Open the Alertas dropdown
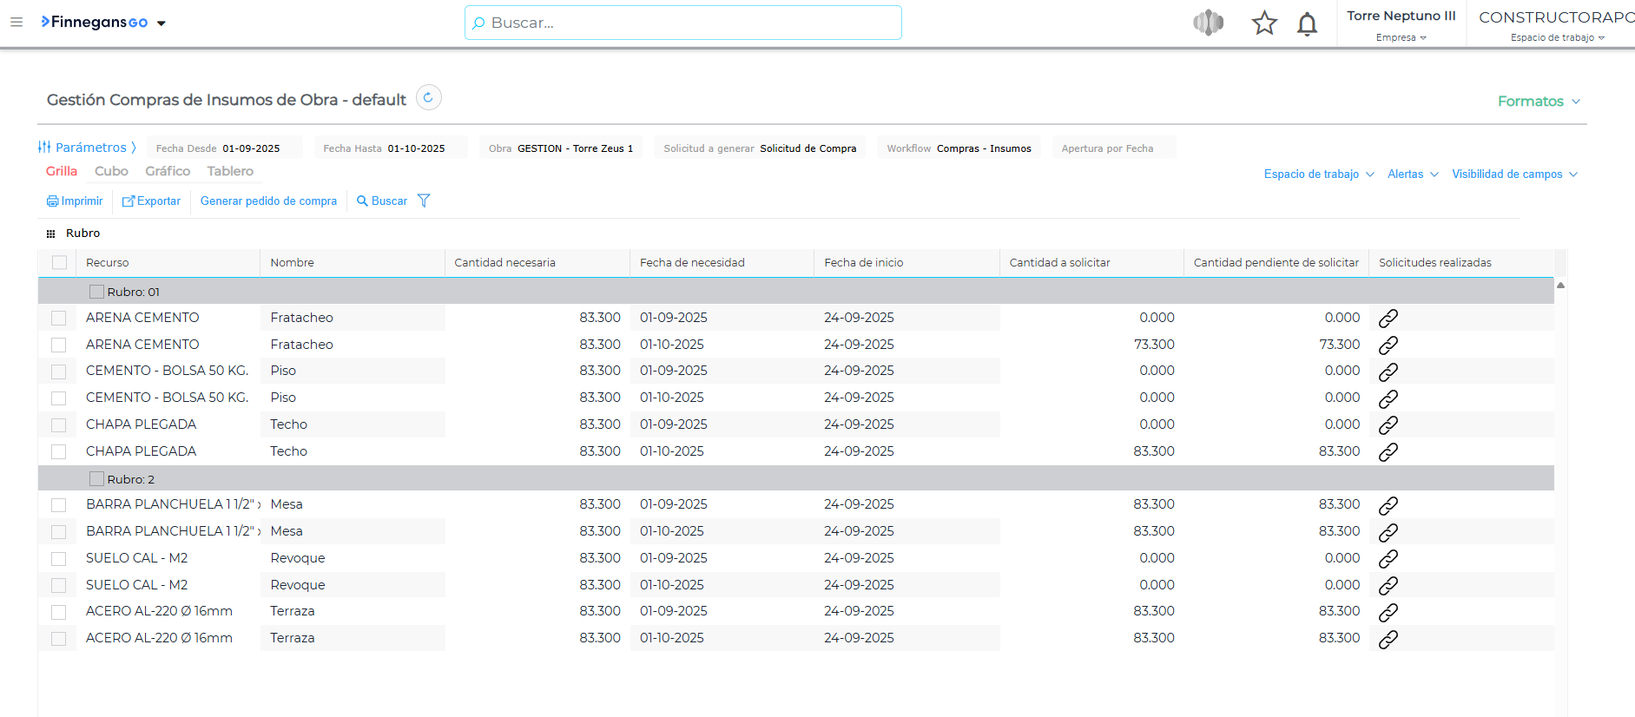The height and width of the screenshot is (717, 1635). (1412, 174)
